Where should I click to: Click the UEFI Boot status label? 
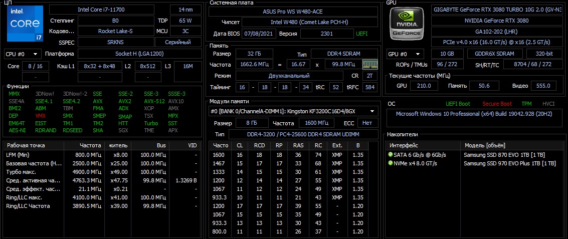458,104
